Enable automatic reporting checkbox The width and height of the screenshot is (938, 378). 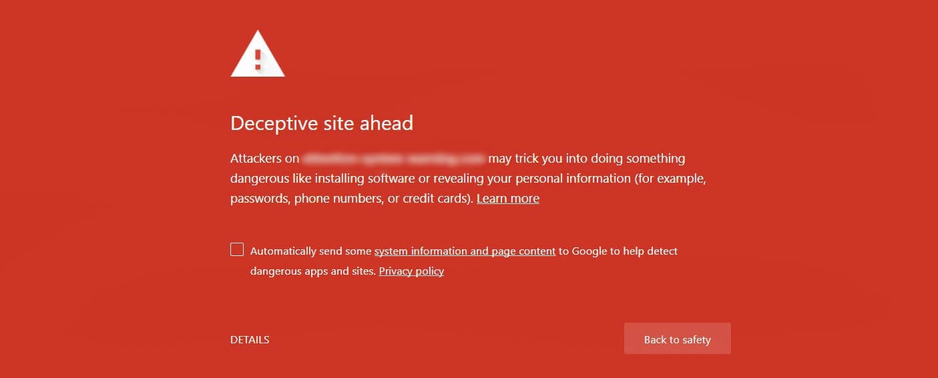pos(237,250)
